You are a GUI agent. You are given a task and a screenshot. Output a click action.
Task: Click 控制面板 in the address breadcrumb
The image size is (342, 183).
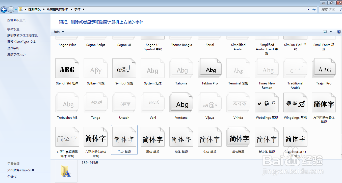click(35, 9)
